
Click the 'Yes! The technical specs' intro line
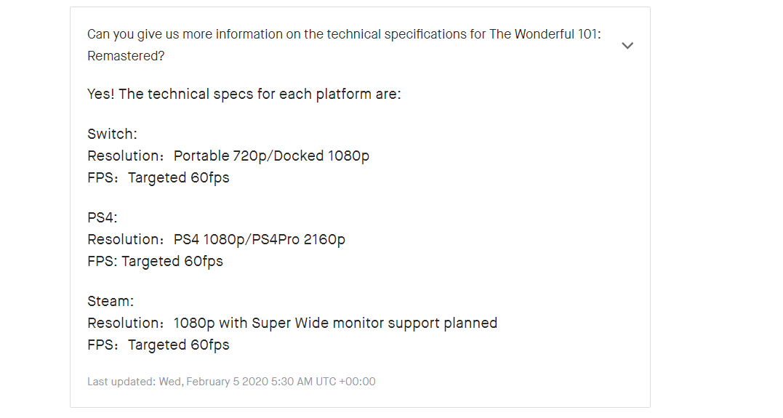(x=244, y=94)
